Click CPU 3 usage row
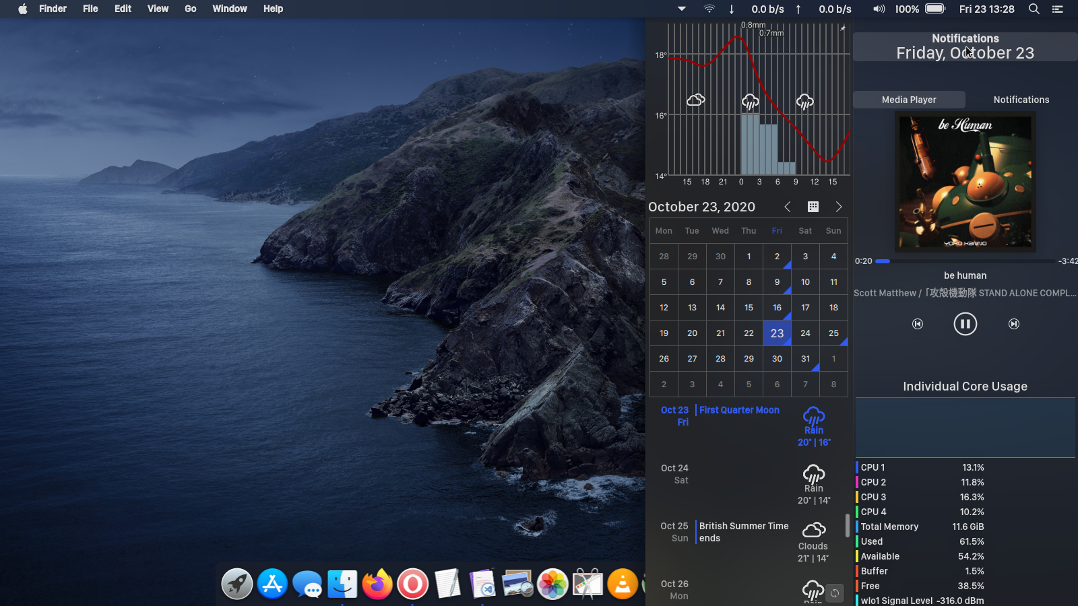1078x606 pixels. [920, 497]
